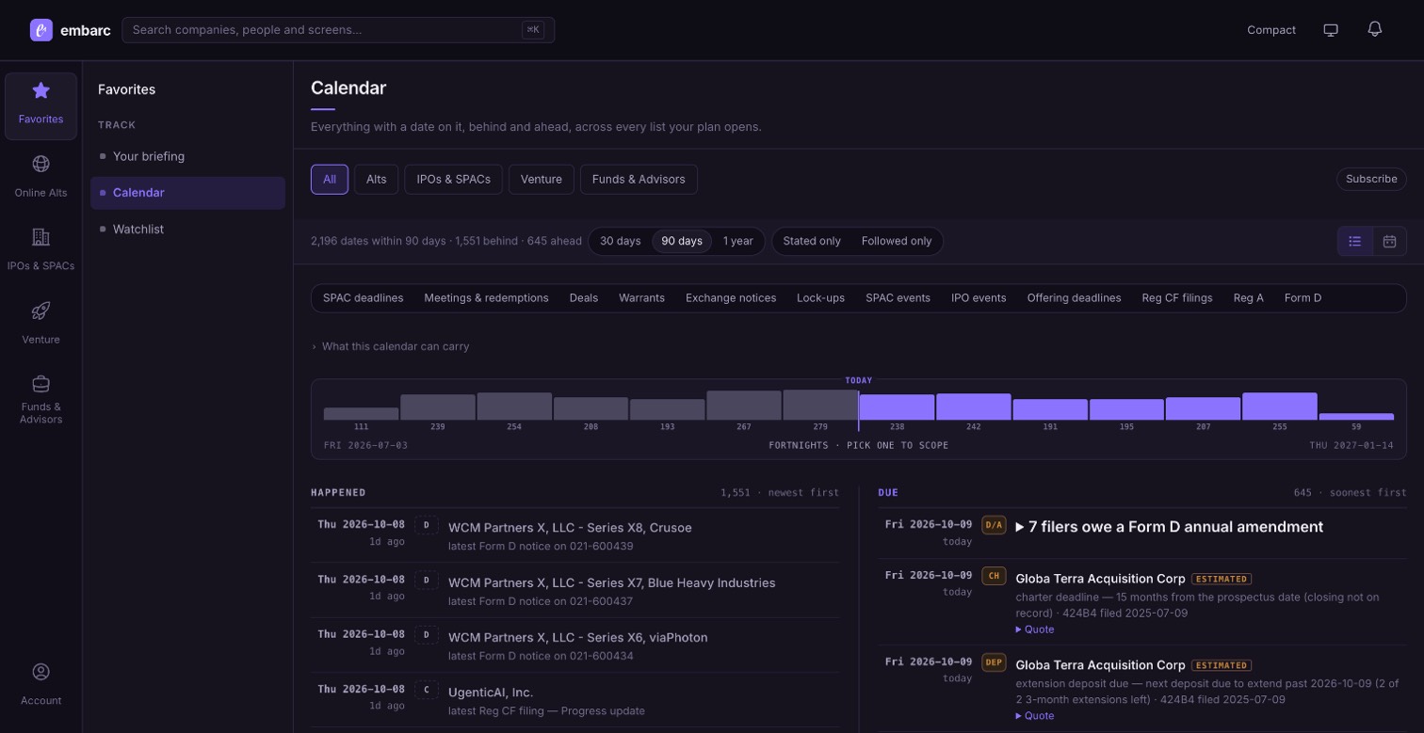Open Online Alts globe icon
The image size is (1424, 733).
pos(40,164)
